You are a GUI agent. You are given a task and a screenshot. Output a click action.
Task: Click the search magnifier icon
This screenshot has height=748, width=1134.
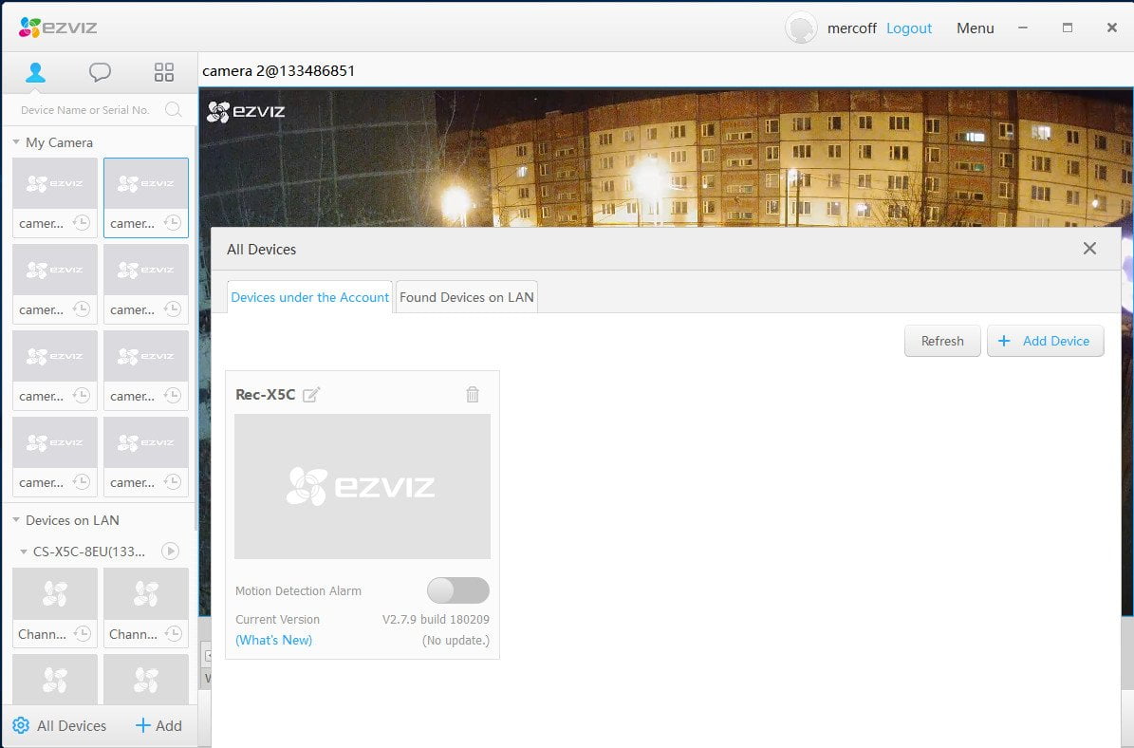tap(173, 109)
